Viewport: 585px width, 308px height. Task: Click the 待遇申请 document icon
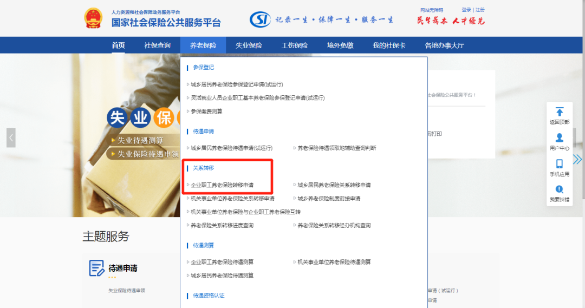(96, 268)
